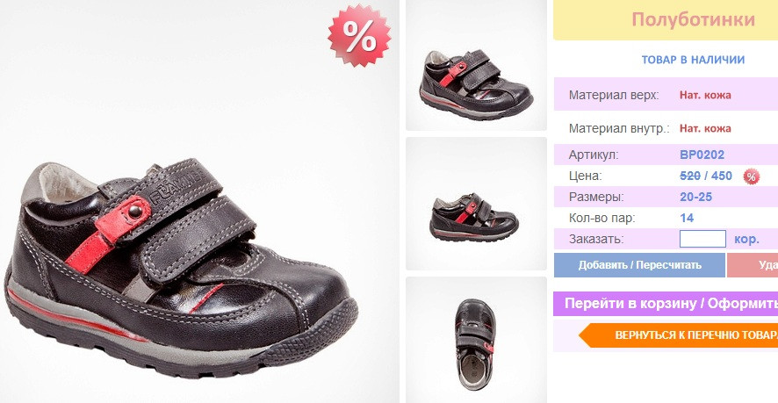
Task: Click the Добавить / Пересчитать button
Action: click(639, 265)
